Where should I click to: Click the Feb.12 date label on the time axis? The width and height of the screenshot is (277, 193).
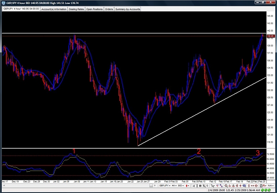click(213, 181)
